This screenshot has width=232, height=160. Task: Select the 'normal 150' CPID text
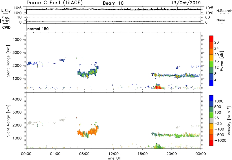click(x=38, y=29)
